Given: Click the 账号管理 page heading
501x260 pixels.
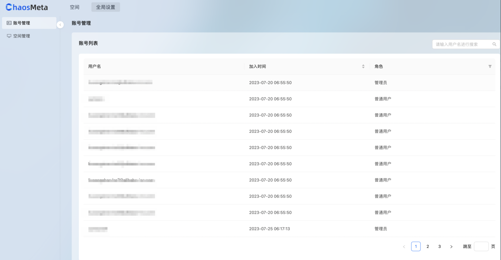Looking at the screenshot, I should click(81, 23).
